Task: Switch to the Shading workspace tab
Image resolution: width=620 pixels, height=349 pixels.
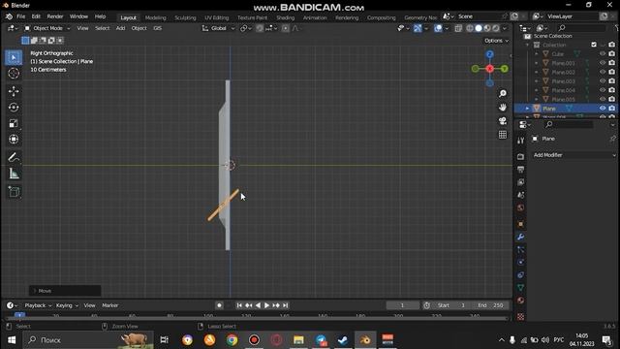Action: coord(285,17)
